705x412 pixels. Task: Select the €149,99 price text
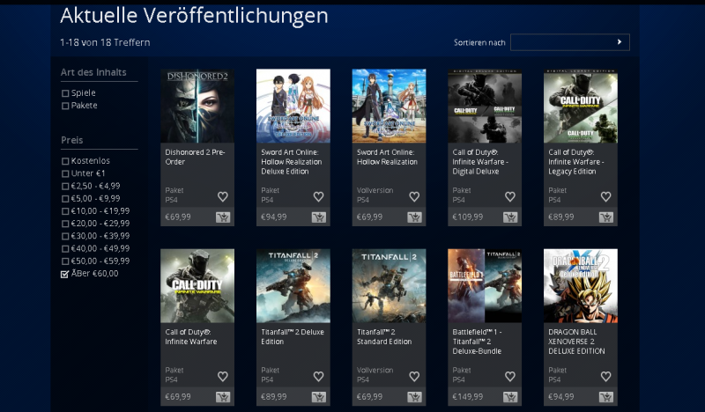(468, 397)
